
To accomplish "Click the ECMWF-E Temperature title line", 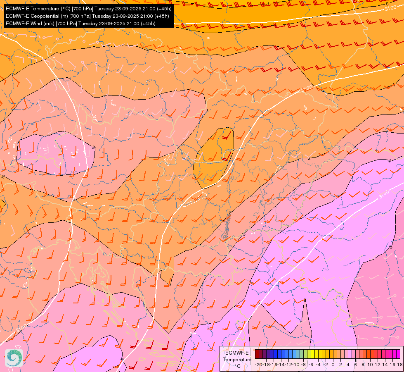I will [88, 9].
